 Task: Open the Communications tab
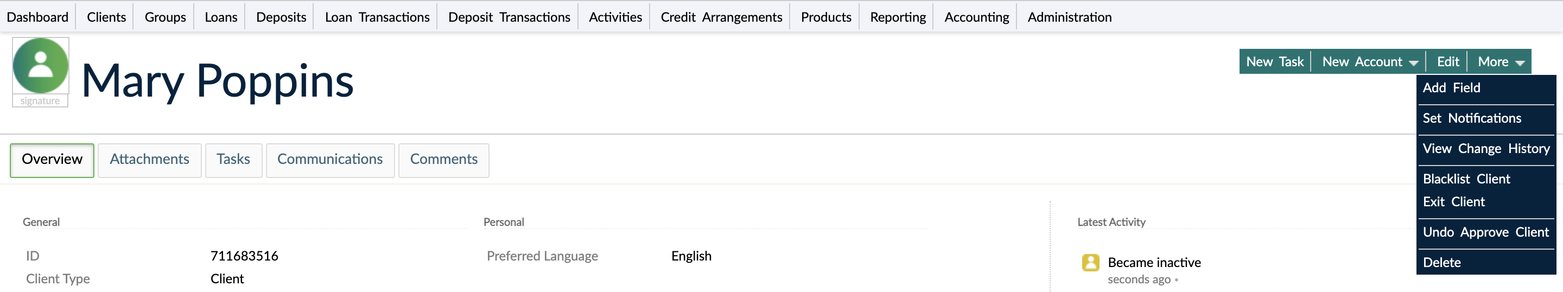click(329, 160)
